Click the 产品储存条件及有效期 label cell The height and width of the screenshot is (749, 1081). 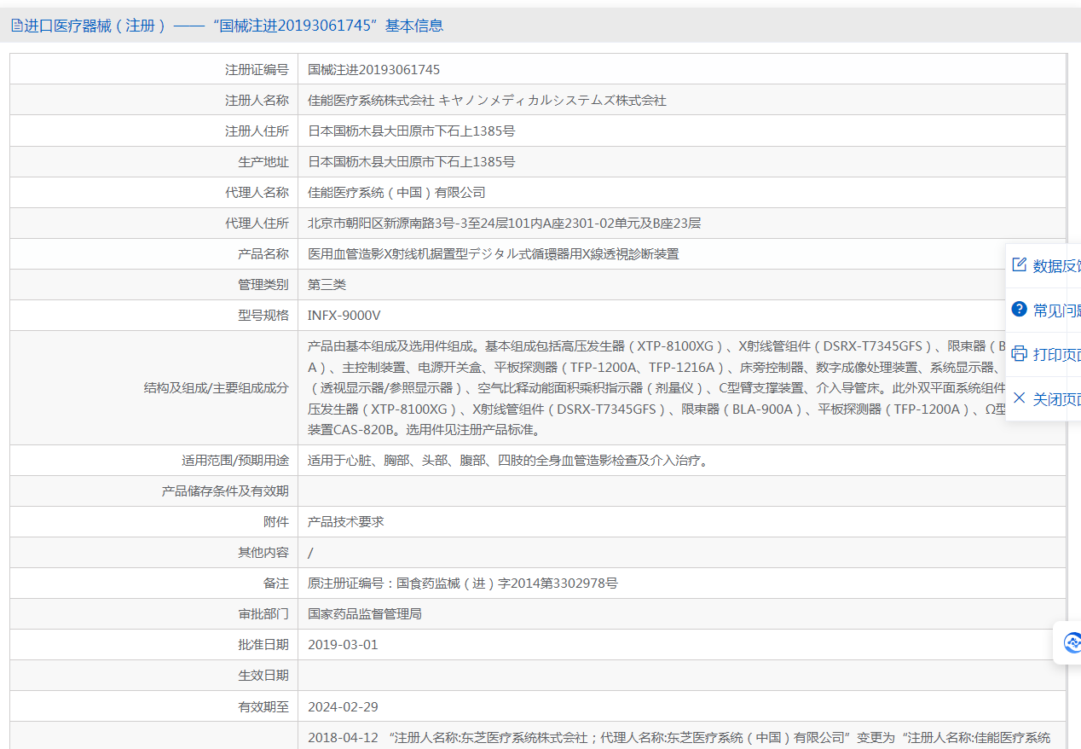click(153, 491)
